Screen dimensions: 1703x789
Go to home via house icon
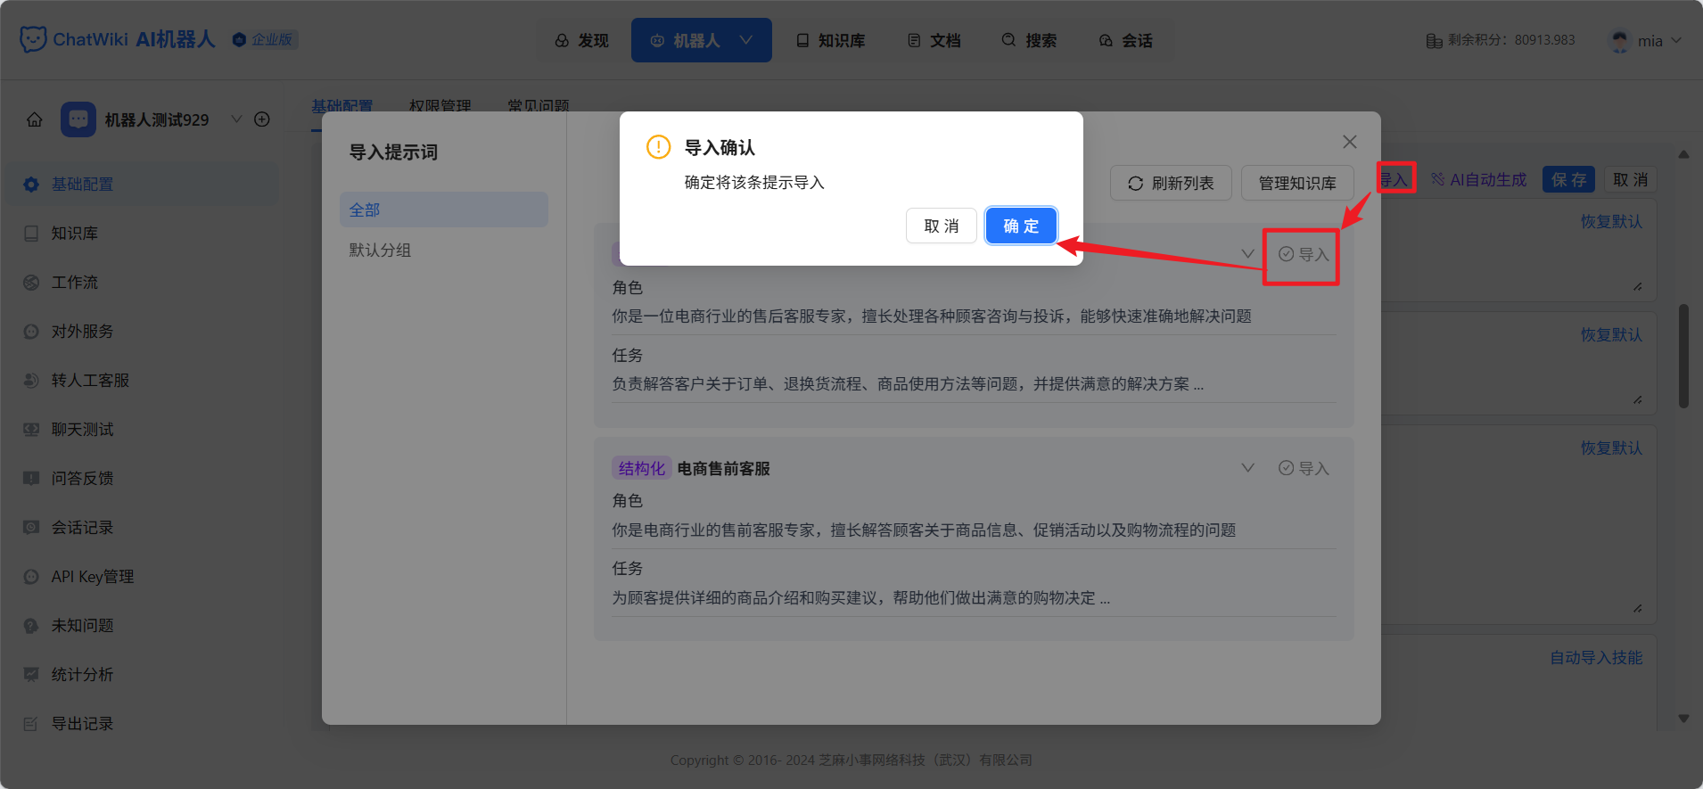coord(35,119)
